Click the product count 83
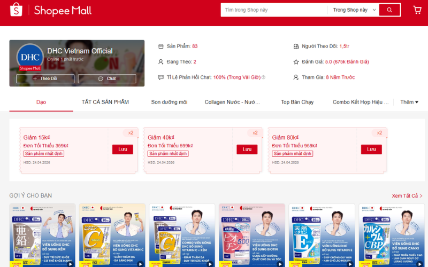 [x=195, y=46]
